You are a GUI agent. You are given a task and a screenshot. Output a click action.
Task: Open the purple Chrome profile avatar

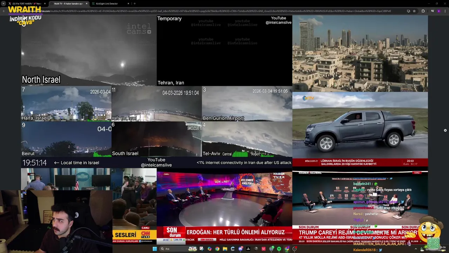click(438, 11)
